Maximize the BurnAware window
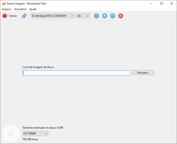The width and height of the screenshot is (177, 144). 161,3
